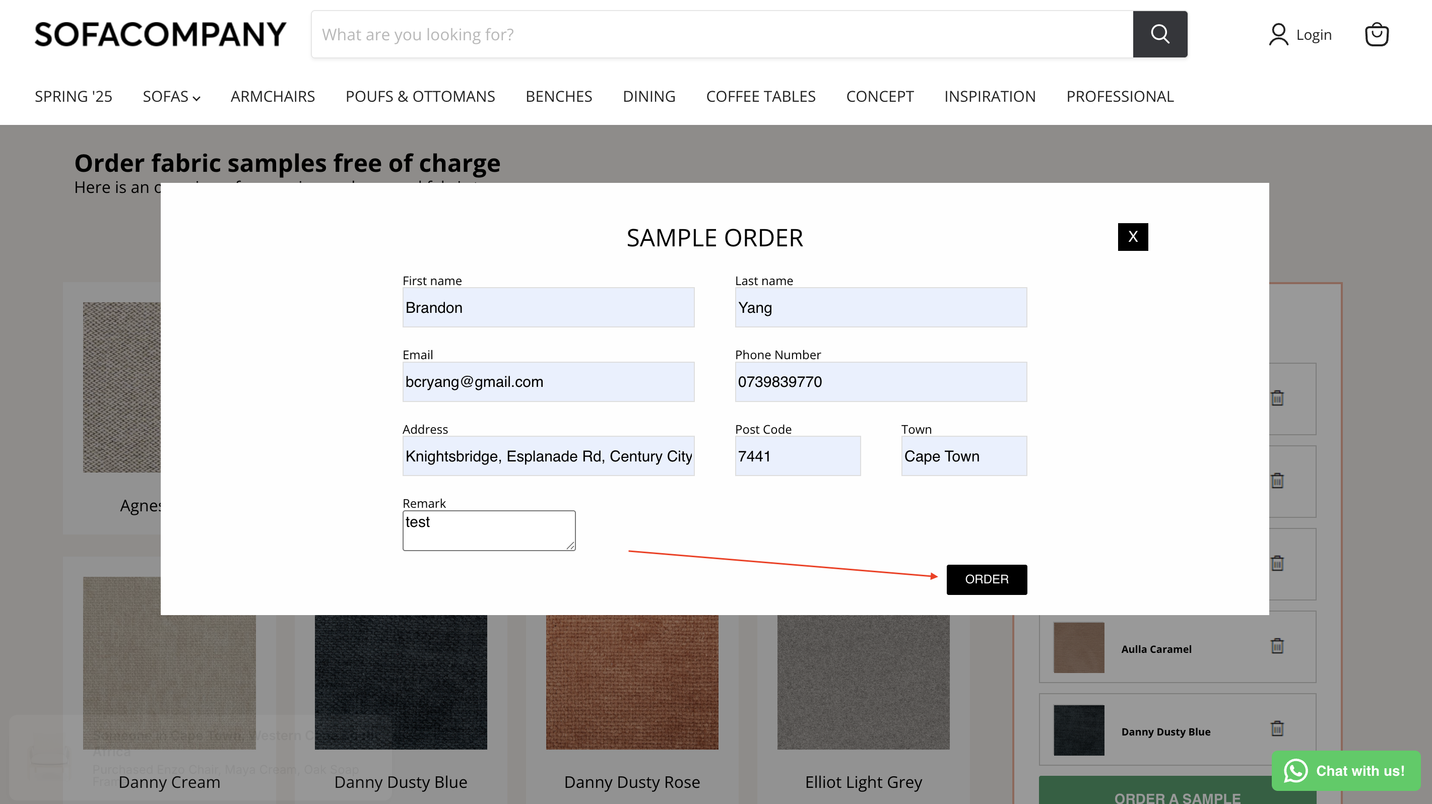Click the WhatsApp Chat with us button

click(x=1345, y=771)
